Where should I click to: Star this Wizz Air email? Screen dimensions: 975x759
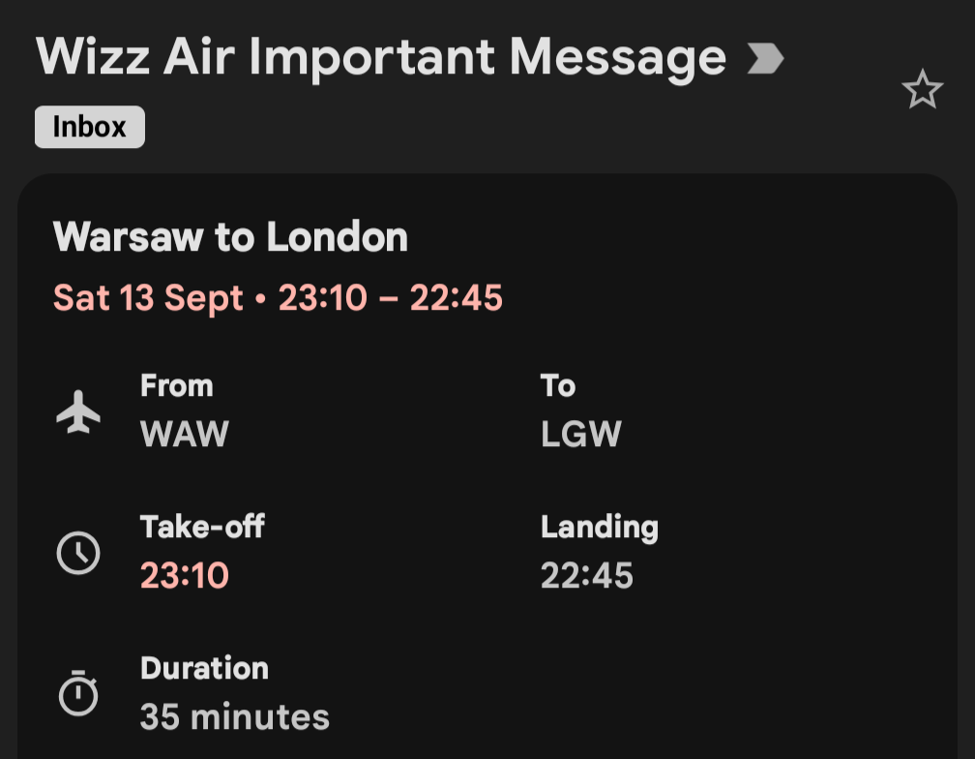(x=922, y=89)
